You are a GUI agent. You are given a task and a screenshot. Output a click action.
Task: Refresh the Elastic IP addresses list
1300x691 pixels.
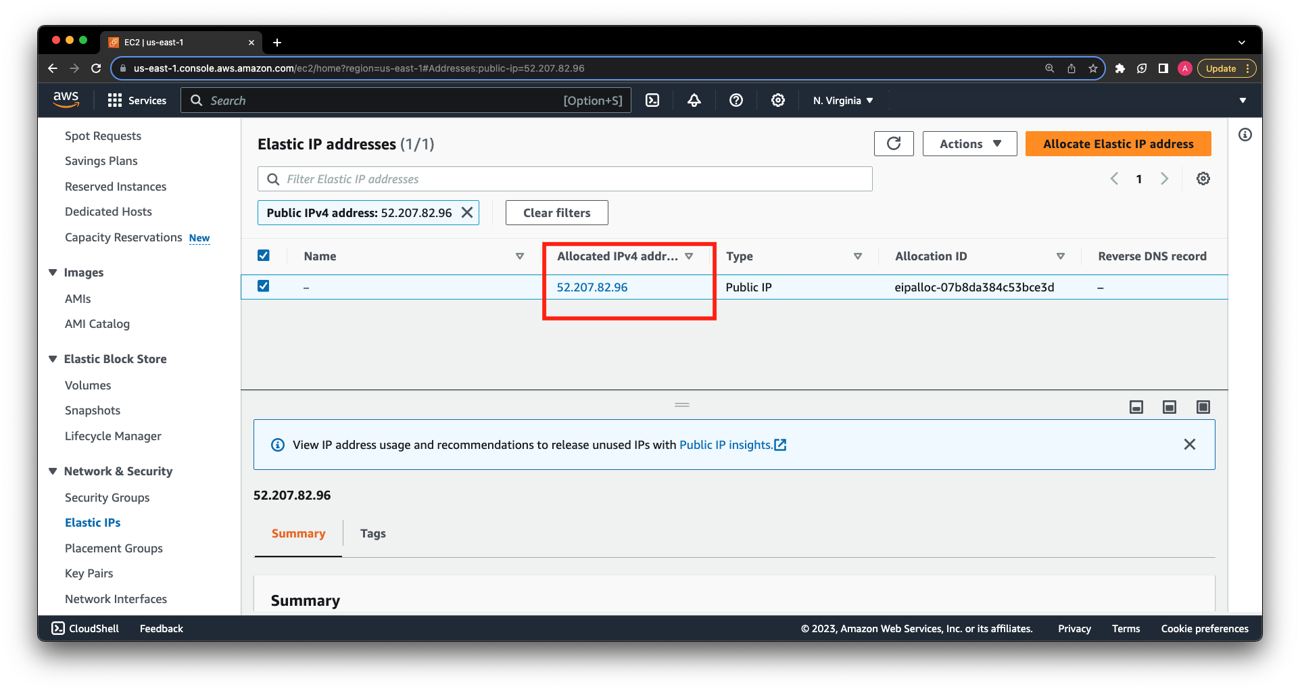point(894,143)
